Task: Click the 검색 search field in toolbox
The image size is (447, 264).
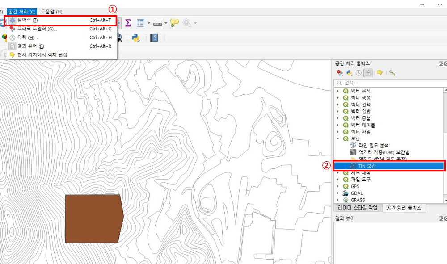Action: pyautogui.click(x=390, y=83)
